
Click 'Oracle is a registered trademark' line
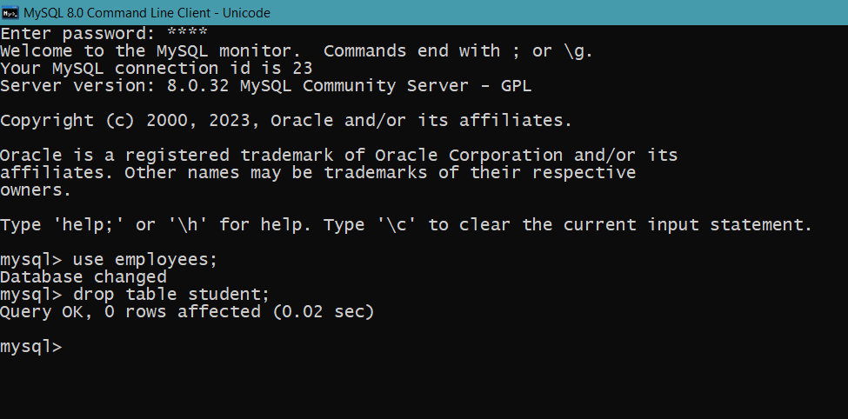pyautogui.click(x=338, y=155)
